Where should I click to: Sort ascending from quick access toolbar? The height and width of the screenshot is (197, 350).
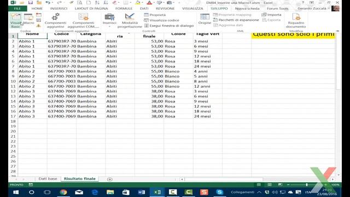[97, 3]
